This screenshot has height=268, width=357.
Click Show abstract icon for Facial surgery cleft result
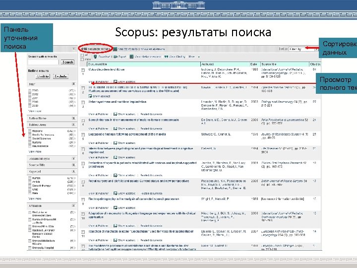[116, 193]
